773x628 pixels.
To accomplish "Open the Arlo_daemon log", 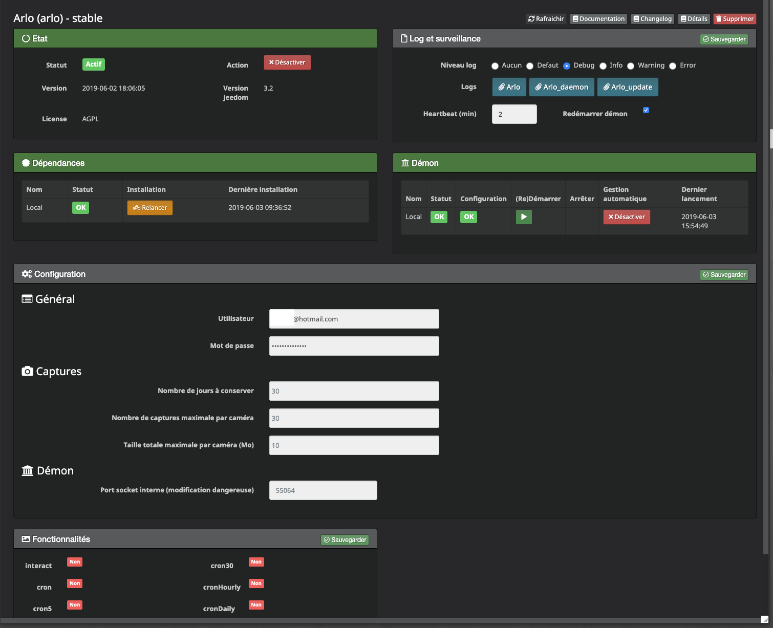I will 562,87.
